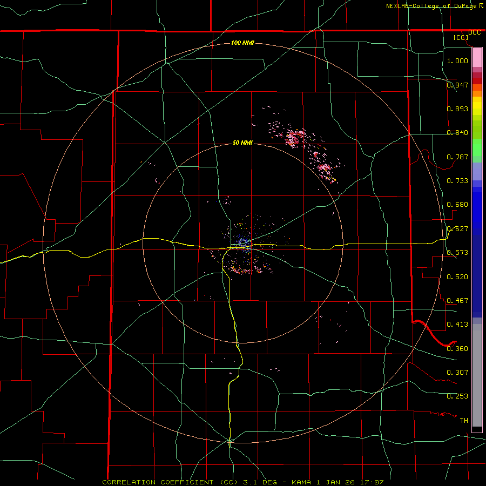Select the 0.520 legend value
The image size is (486, 486).
click(457, 277)
